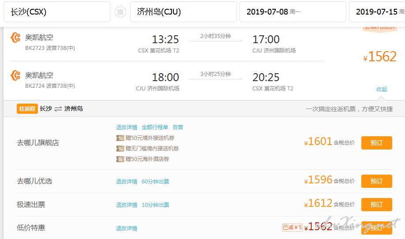Screen dimensions: 405x239
Task: Book the ¥1601 去哪儿旗舰店 fare
Action: tap(377, 143)
